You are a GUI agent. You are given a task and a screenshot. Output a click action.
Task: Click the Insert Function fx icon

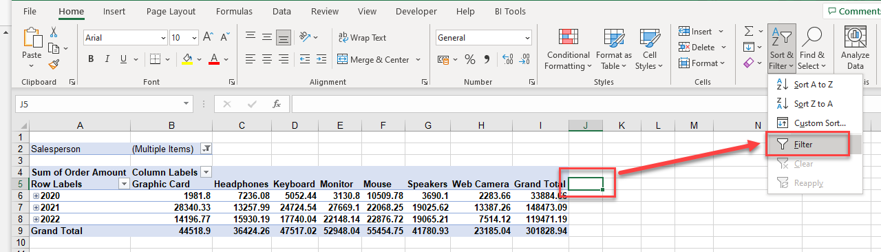tap(277, 104)
